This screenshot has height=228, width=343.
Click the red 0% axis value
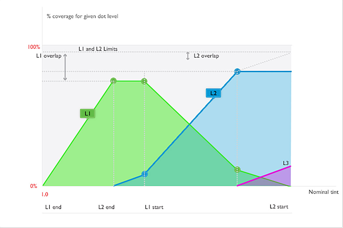click(x=34, y=186)
